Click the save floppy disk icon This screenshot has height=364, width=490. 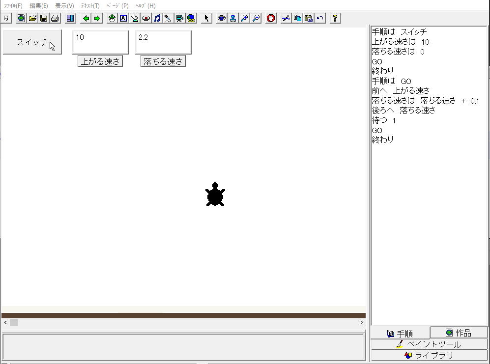[x=44, y=18]
